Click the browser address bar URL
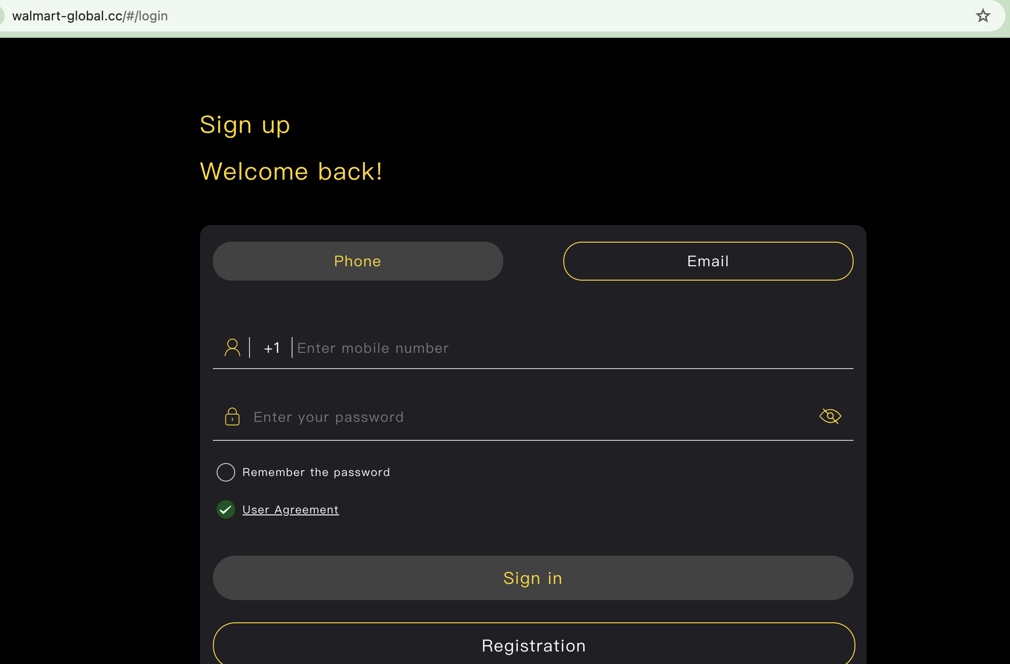 [x=90, y=16]
